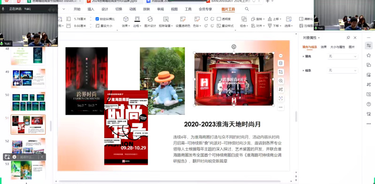Click the 清晰化 sharpen image button

coord(306,19)
